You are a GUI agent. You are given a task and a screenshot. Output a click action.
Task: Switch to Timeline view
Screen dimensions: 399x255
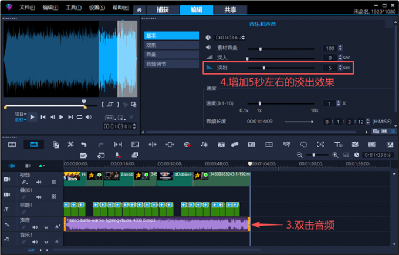coord(33,145)
